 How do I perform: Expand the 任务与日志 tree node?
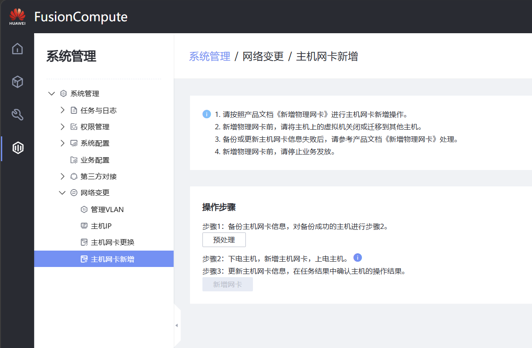tap(62, 110)
